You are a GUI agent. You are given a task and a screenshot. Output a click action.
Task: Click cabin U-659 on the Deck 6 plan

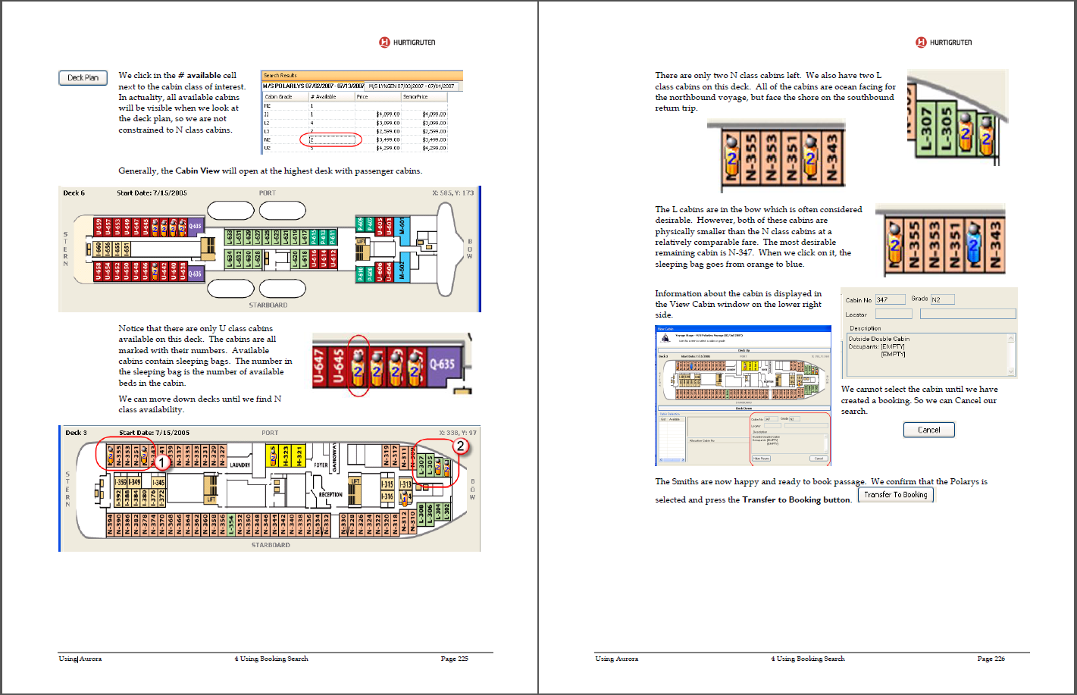(x=99, y=226)
